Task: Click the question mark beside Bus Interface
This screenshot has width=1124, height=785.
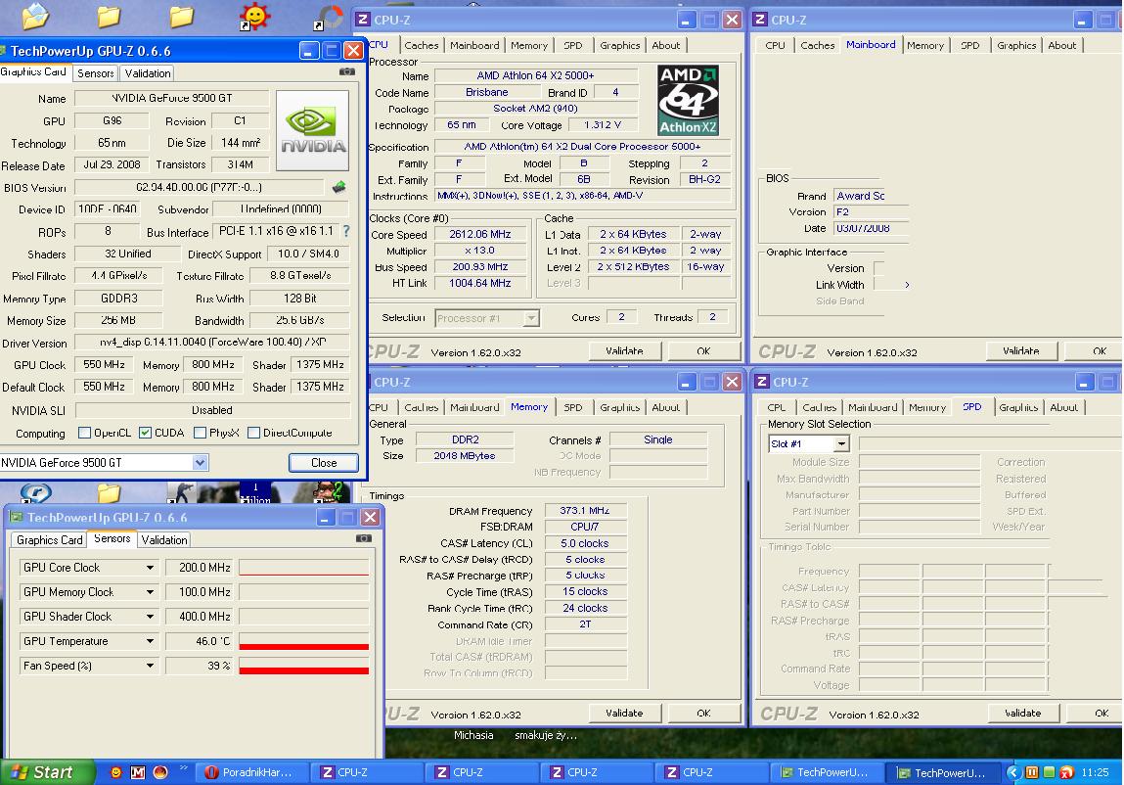Action: (x=346, y=231)
